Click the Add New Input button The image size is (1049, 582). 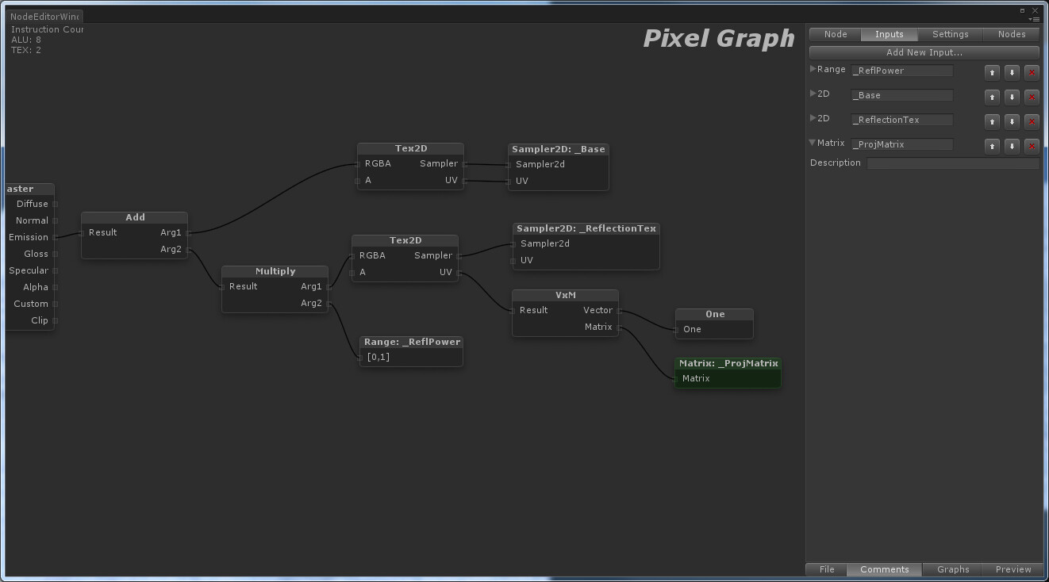tap(923, 52)
